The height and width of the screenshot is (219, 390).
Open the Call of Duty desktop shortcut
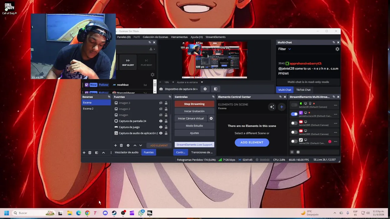point(9,8)
